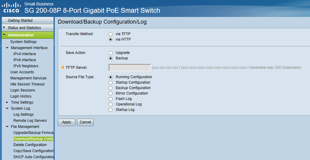Select via TFTP transfer method
Viewport: 310px width, 160px height.
[x=110, y=34]
